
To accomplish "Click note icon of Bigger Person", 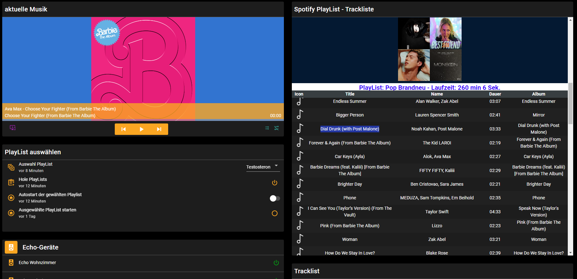I will (300, 114).
